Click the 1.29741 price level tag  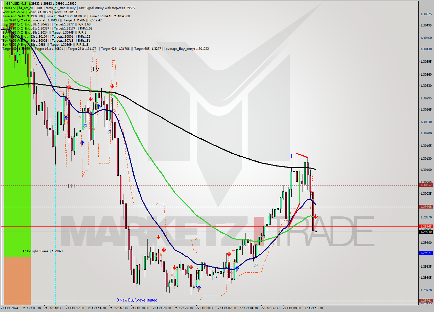coord(426,300)
